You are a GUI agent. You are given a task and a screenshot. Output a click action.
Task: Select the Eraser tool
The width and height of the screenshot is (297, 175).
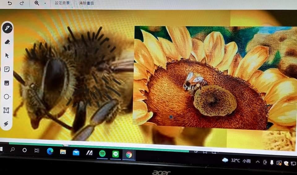pos(7,42)
